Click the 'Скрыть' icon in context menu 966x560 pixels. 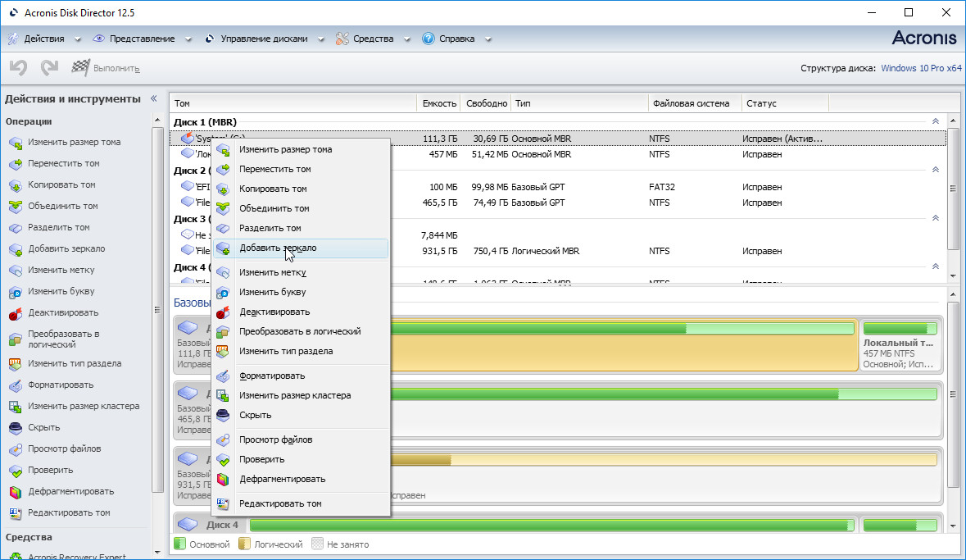click(x=223, y=415)
